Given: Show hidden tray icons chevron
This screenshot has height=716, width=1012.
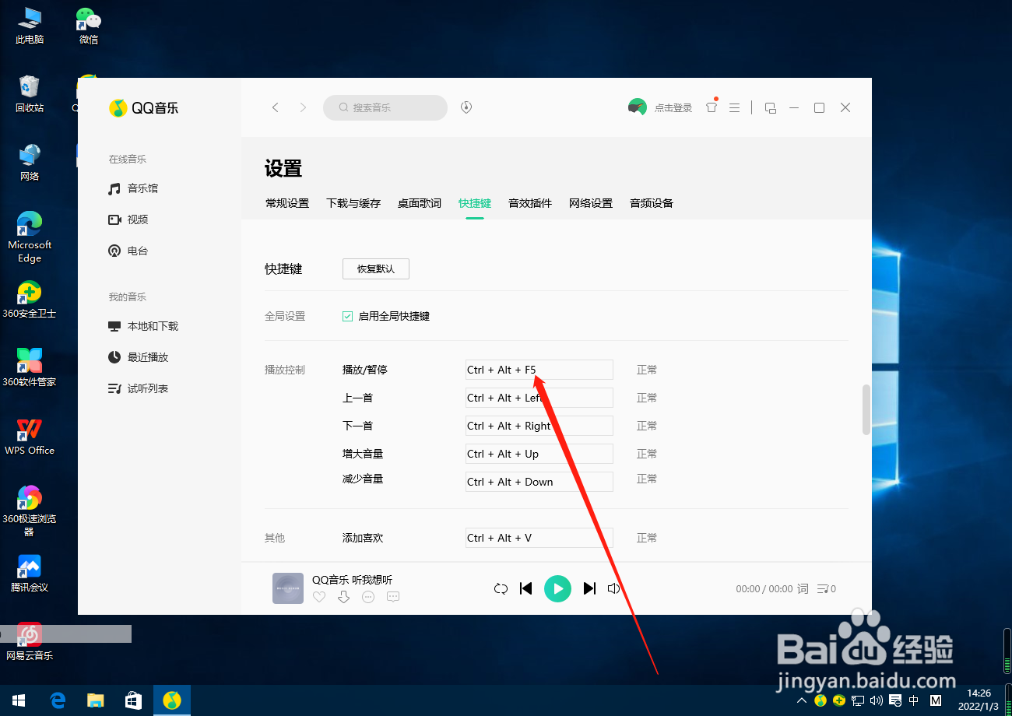Looking at the screenshot, I should [x=802, y=700].
